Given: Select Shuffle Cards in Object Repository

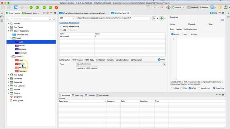Looking at the screenshot, I should pos(22,34).
